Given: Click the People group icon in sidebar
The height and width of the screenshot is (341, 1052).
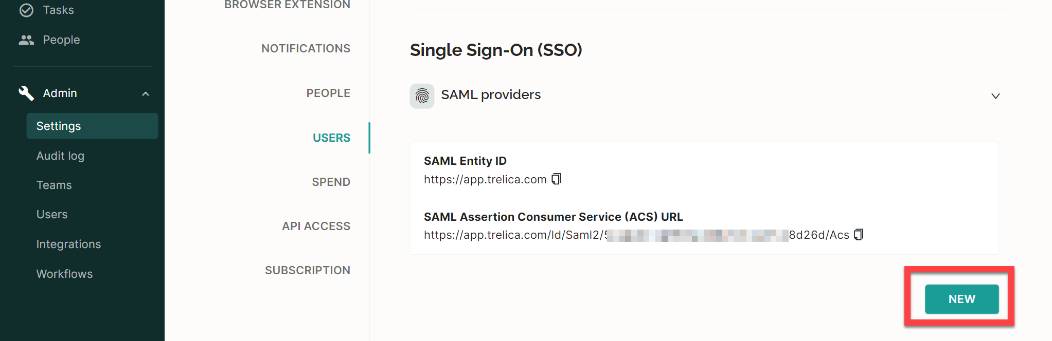Looking at the screenshot, I should (26, 40).
